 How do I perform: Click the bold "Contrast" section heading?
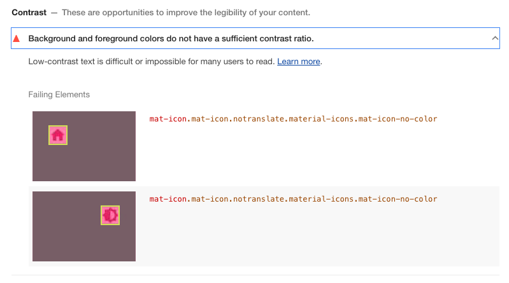(29, 13)
